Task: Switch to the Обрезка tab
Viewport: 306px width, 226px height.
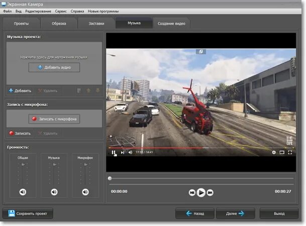Action: (59, 24)
